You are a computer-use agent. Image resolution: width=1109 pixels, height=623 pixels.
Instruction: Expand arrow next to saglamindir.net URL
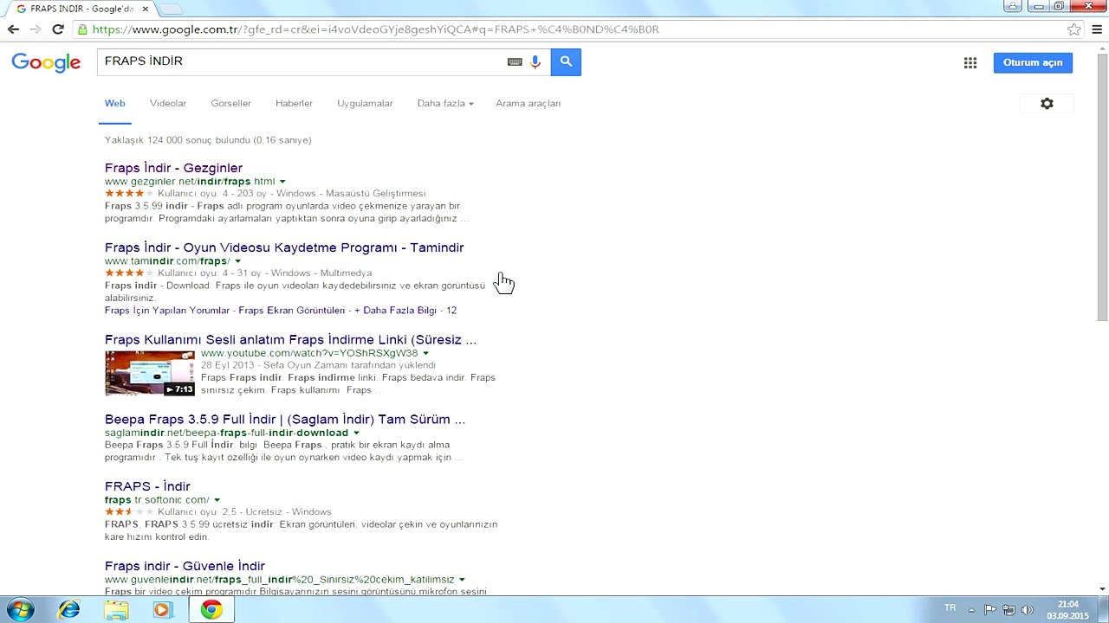click(356, 433)
